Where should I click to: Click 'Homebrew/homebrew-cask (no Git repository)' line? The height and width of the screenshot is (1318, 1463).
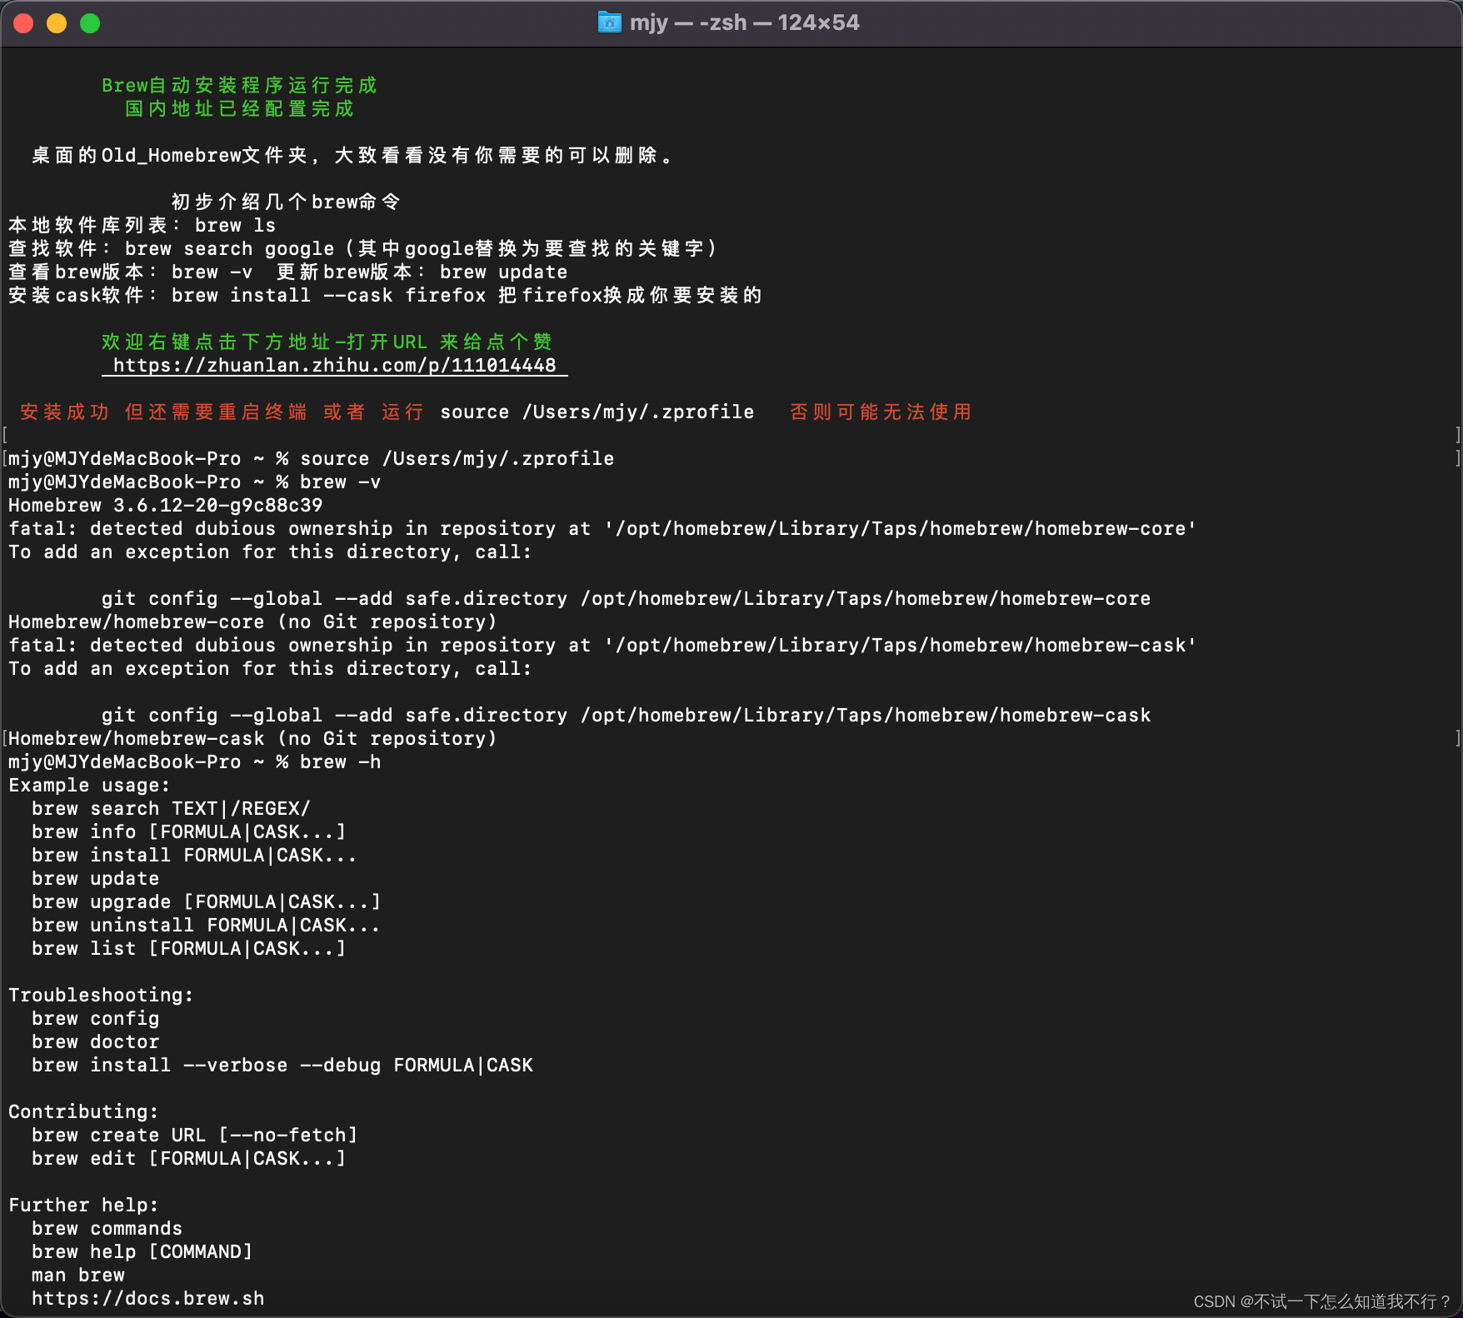pos(252,739)
